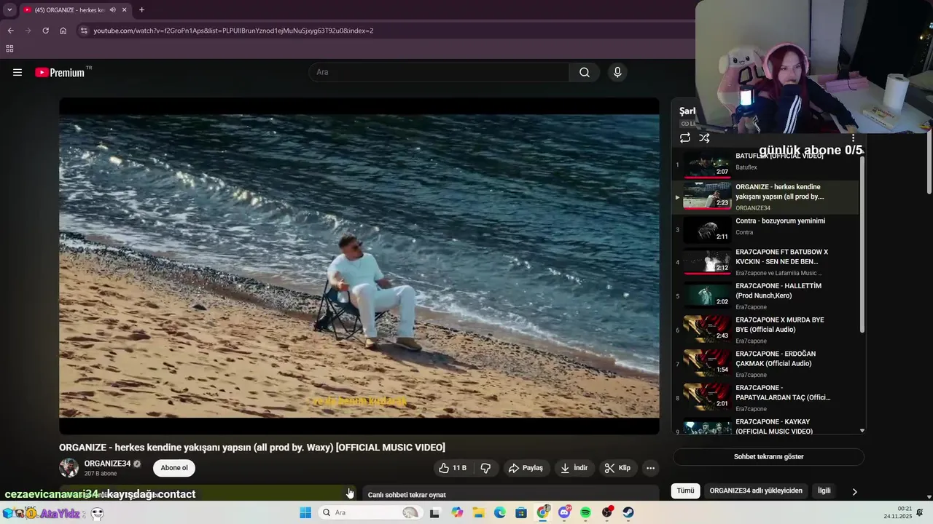Click Sohbet tekrarını göster button

[768, 457]
